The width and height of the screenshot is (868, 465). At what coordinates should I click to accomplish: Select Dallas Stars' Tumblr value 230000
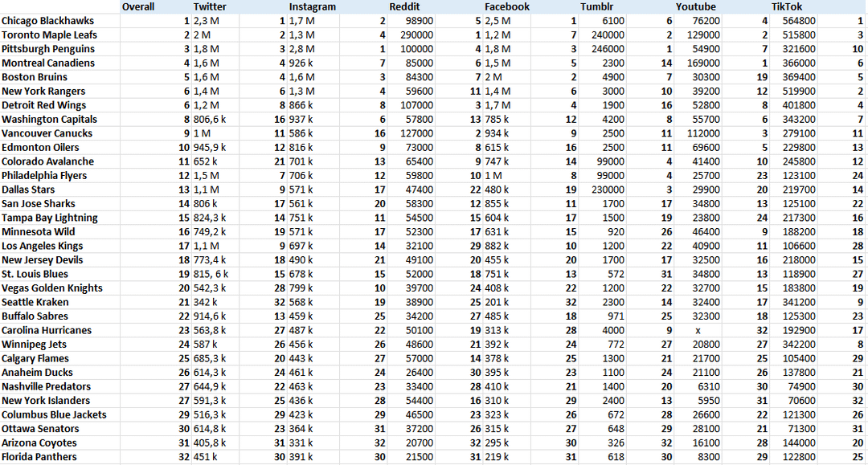pos(608,190)
